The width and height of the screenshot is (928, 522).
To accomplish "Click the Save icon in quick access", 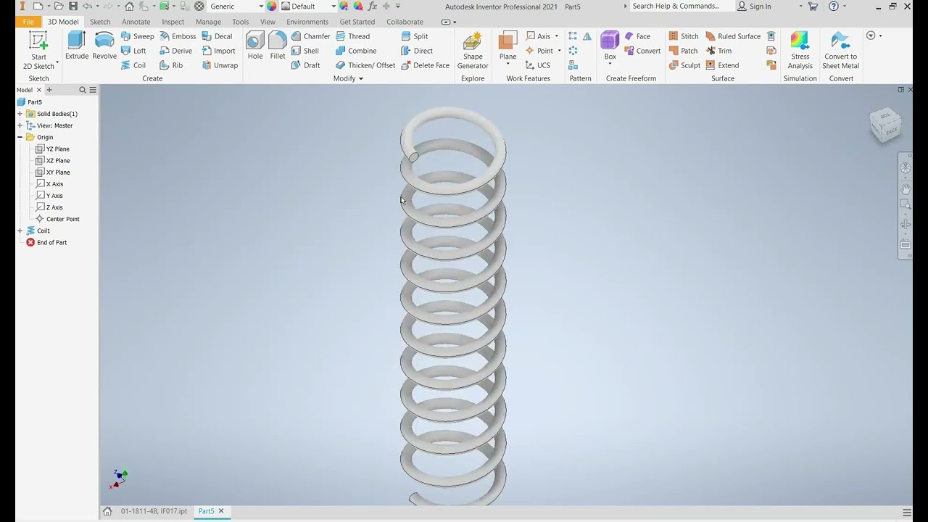I will coord(72,7).
